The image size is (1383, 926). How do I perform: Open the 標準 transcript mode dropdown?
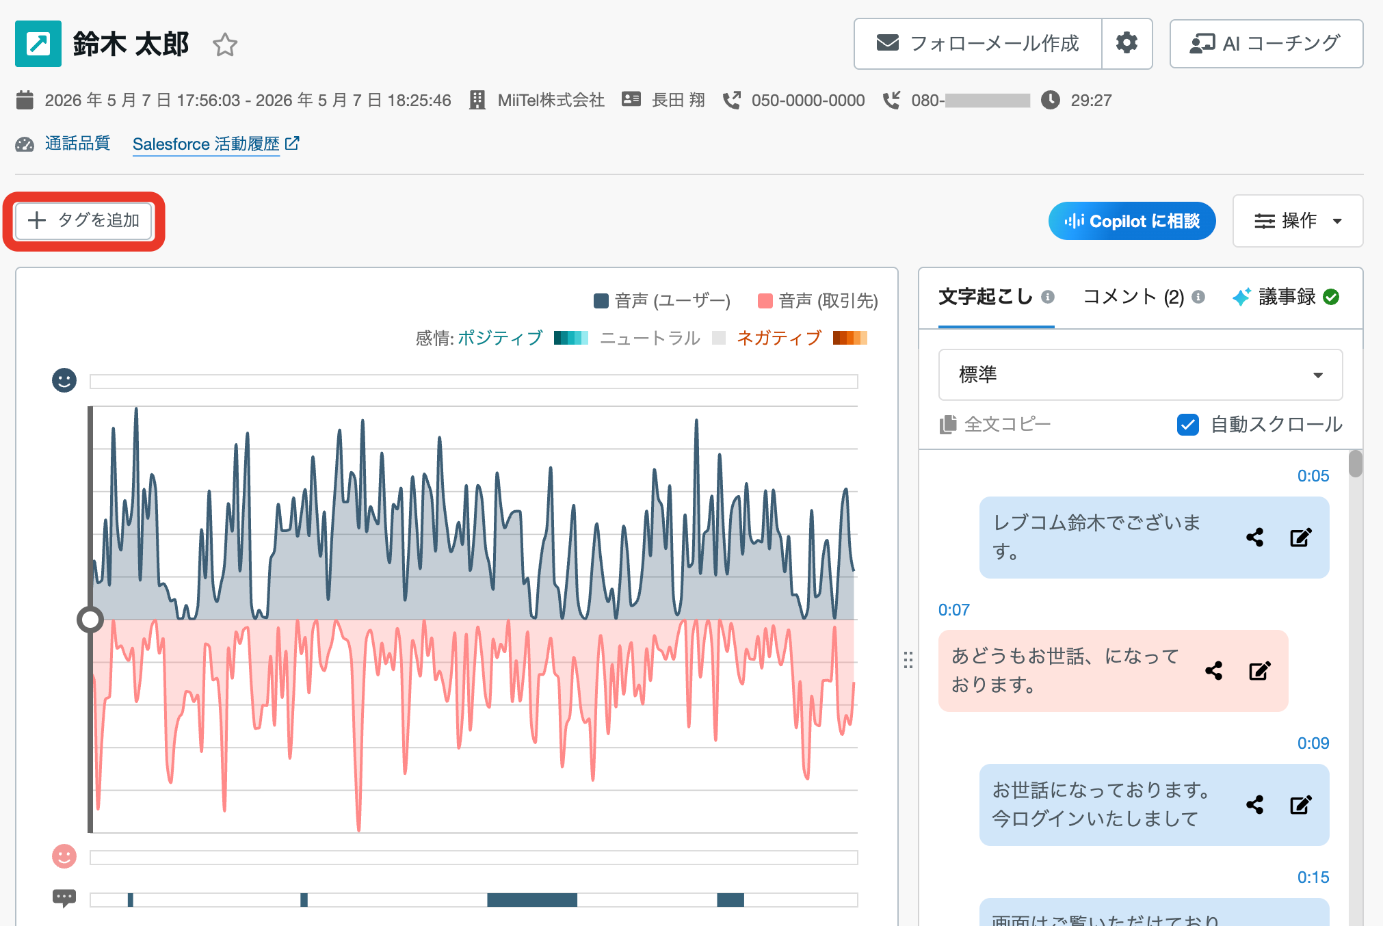click(x=1140, y=375)
